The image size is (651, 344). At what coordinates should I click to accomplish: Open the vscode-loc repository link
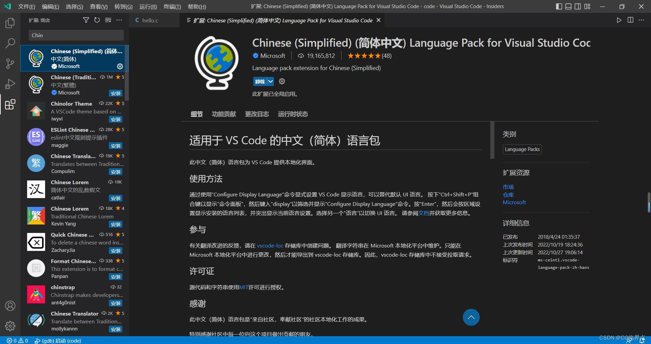tap(270, 245)
